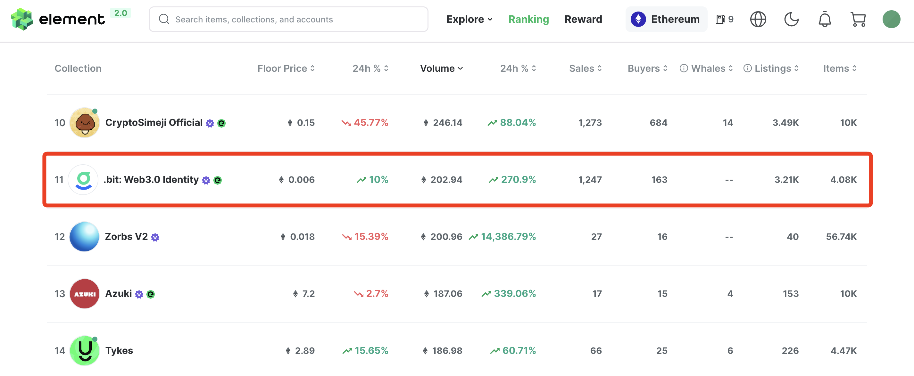Image resolution: width=914 pixels, height=376 pixels.
Task: Click .bit Web3.0 Identity verified badge
Action: pos(206,180)
